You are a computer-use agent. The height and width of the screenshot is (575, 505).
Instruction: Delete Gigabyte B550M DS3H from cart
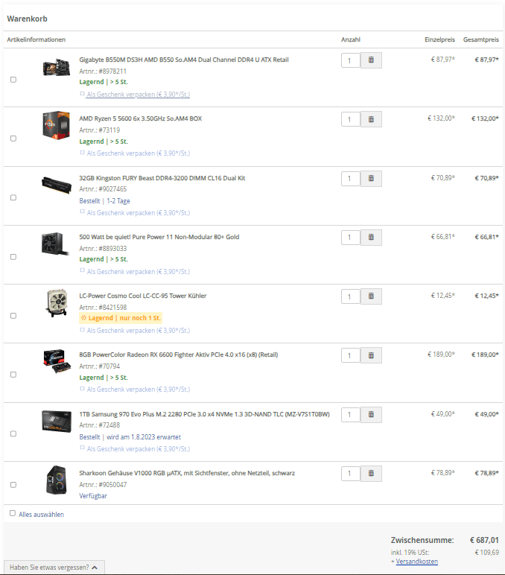(x=371, y=60)
